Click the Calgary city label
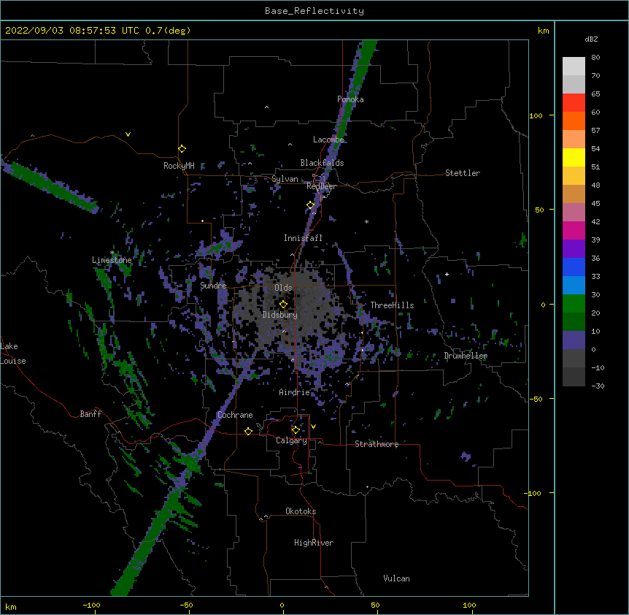This screenshot has width=629, height=615. [x=291, y=440]
